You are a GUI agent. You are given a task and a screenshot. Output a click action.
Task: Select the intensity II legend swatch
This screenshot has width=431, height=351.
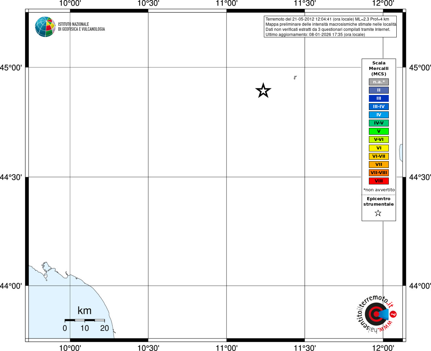pos(379,90)
